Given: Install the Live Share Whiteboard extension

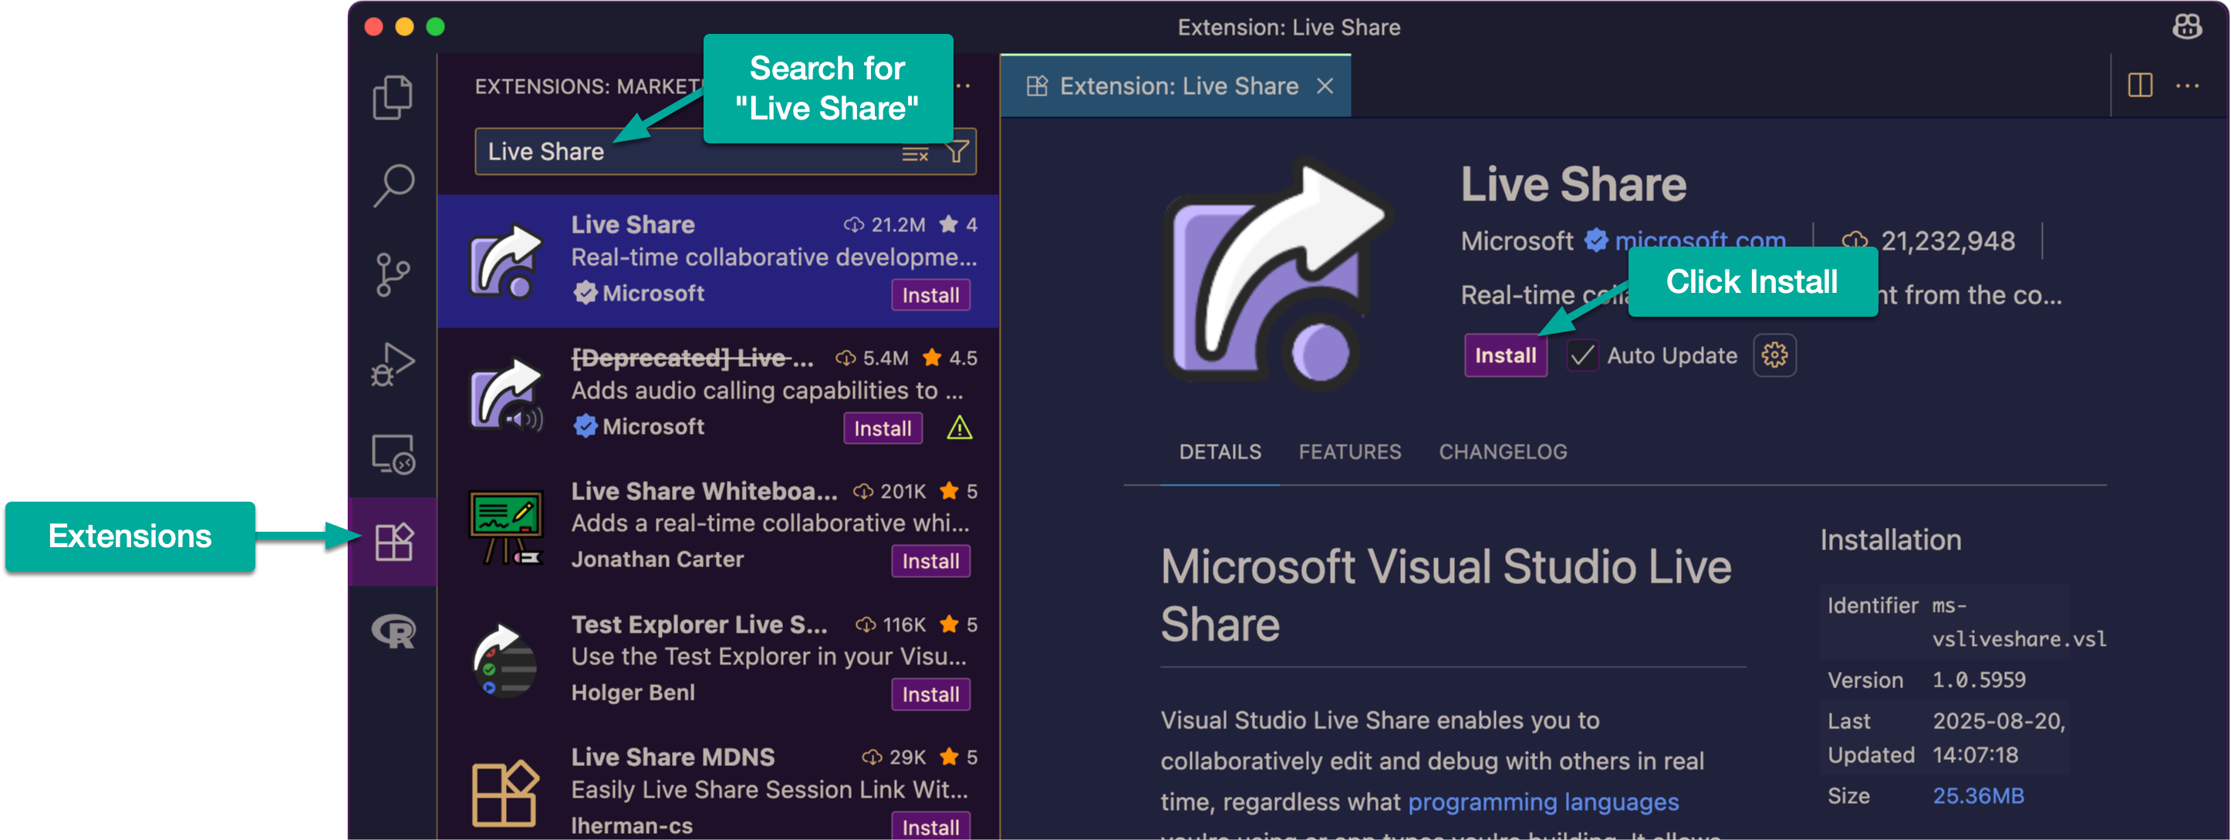Looking at the screenshot, I should tap(930, 560).
